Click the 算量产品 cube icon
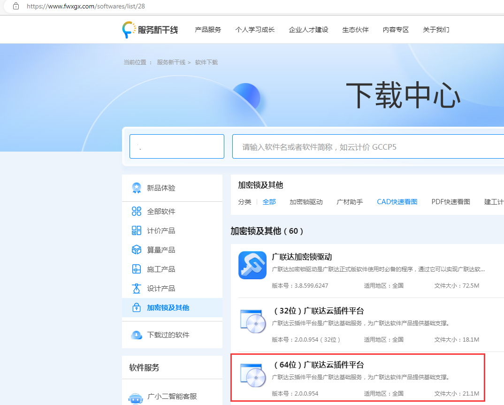 coord(137,250)
